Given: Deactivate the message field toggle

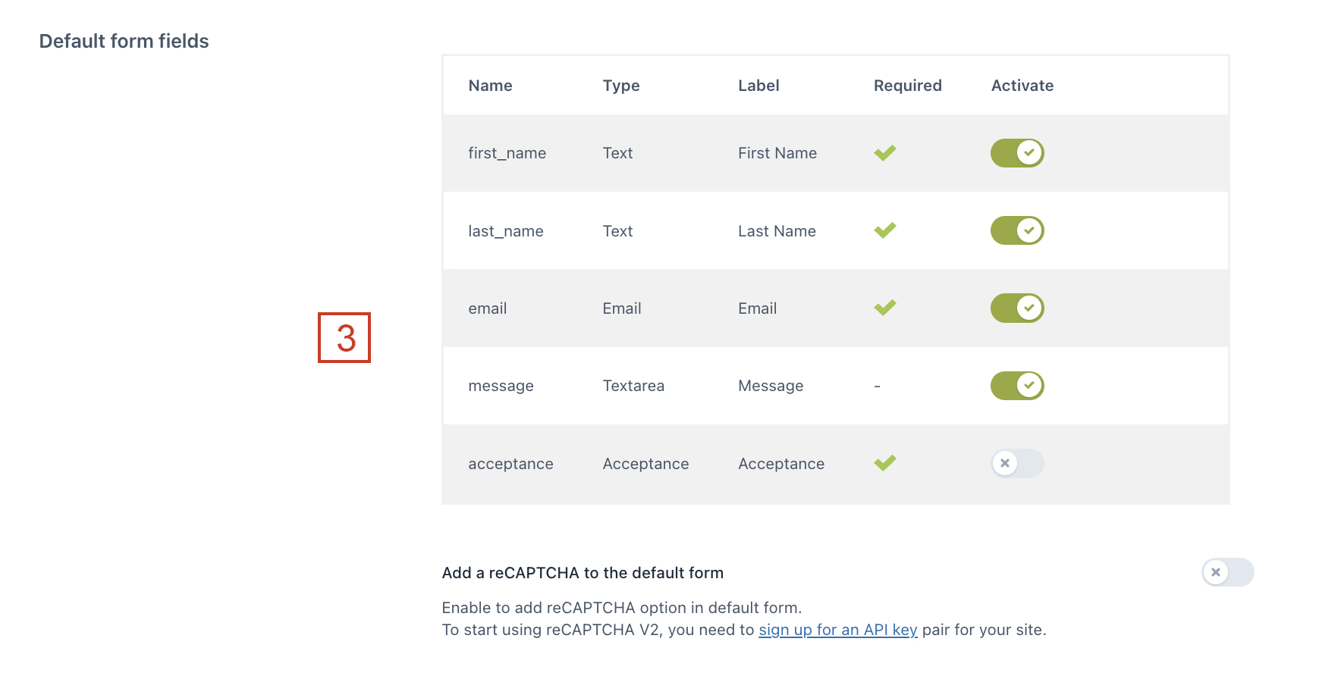Looking at the screenshot, I should tap(1017, 386).
